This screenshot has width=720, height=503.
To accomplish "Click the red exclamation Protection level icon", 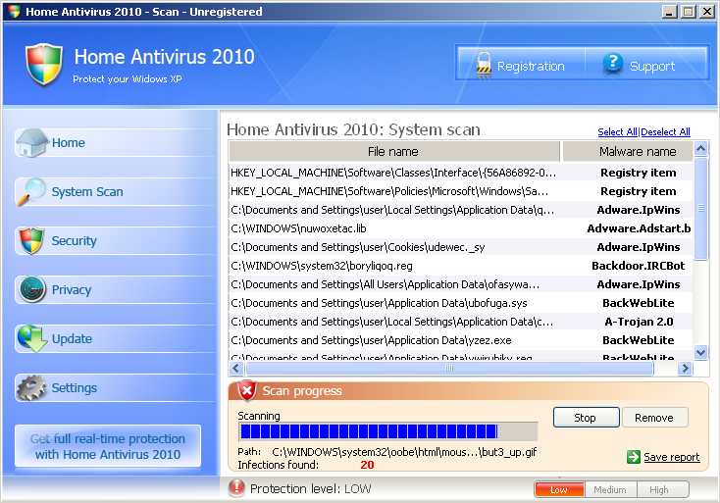I will [236, 488].
